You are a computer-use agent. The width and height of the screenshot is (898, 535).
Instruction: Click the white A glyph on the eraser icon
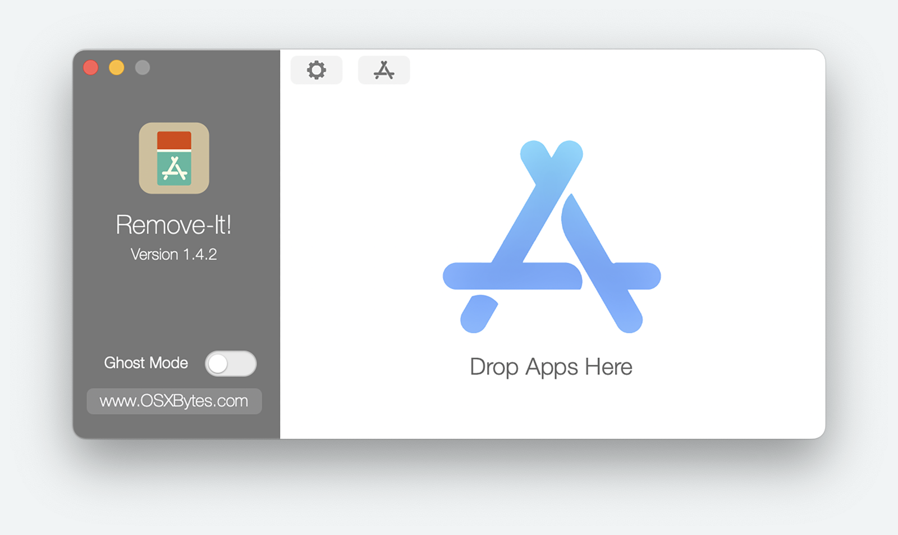pyautogui.click(x=175, y=170)
